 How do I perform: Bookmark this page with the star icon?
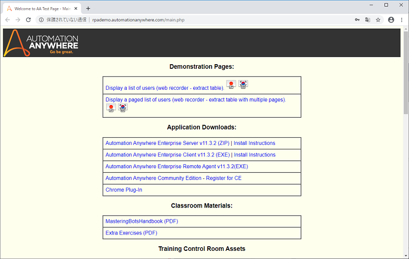coord(378,20)
